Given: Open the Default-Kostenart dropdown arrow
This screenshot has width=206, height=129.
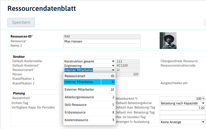Looking at the screenshot, I should (113, 66).
